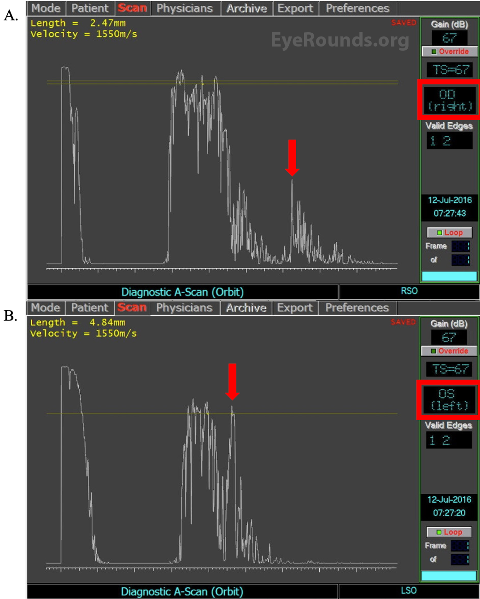Open the Mode menu in panel A

[x=46, y=8]
